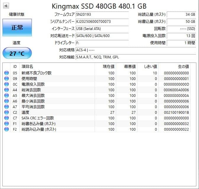Click ID cell F1

click(x=15, y=124)
